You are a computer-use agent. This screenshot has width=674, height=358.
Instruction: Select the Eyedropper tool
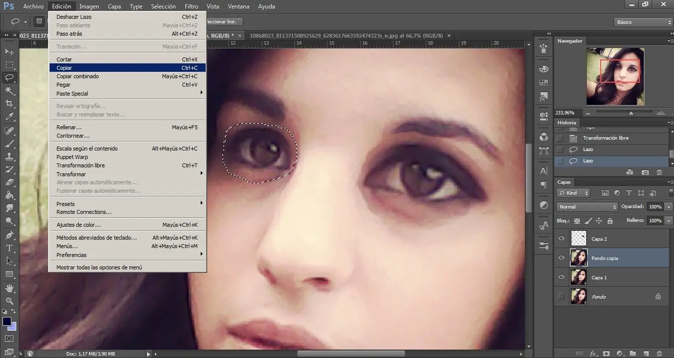pos(9,117)
